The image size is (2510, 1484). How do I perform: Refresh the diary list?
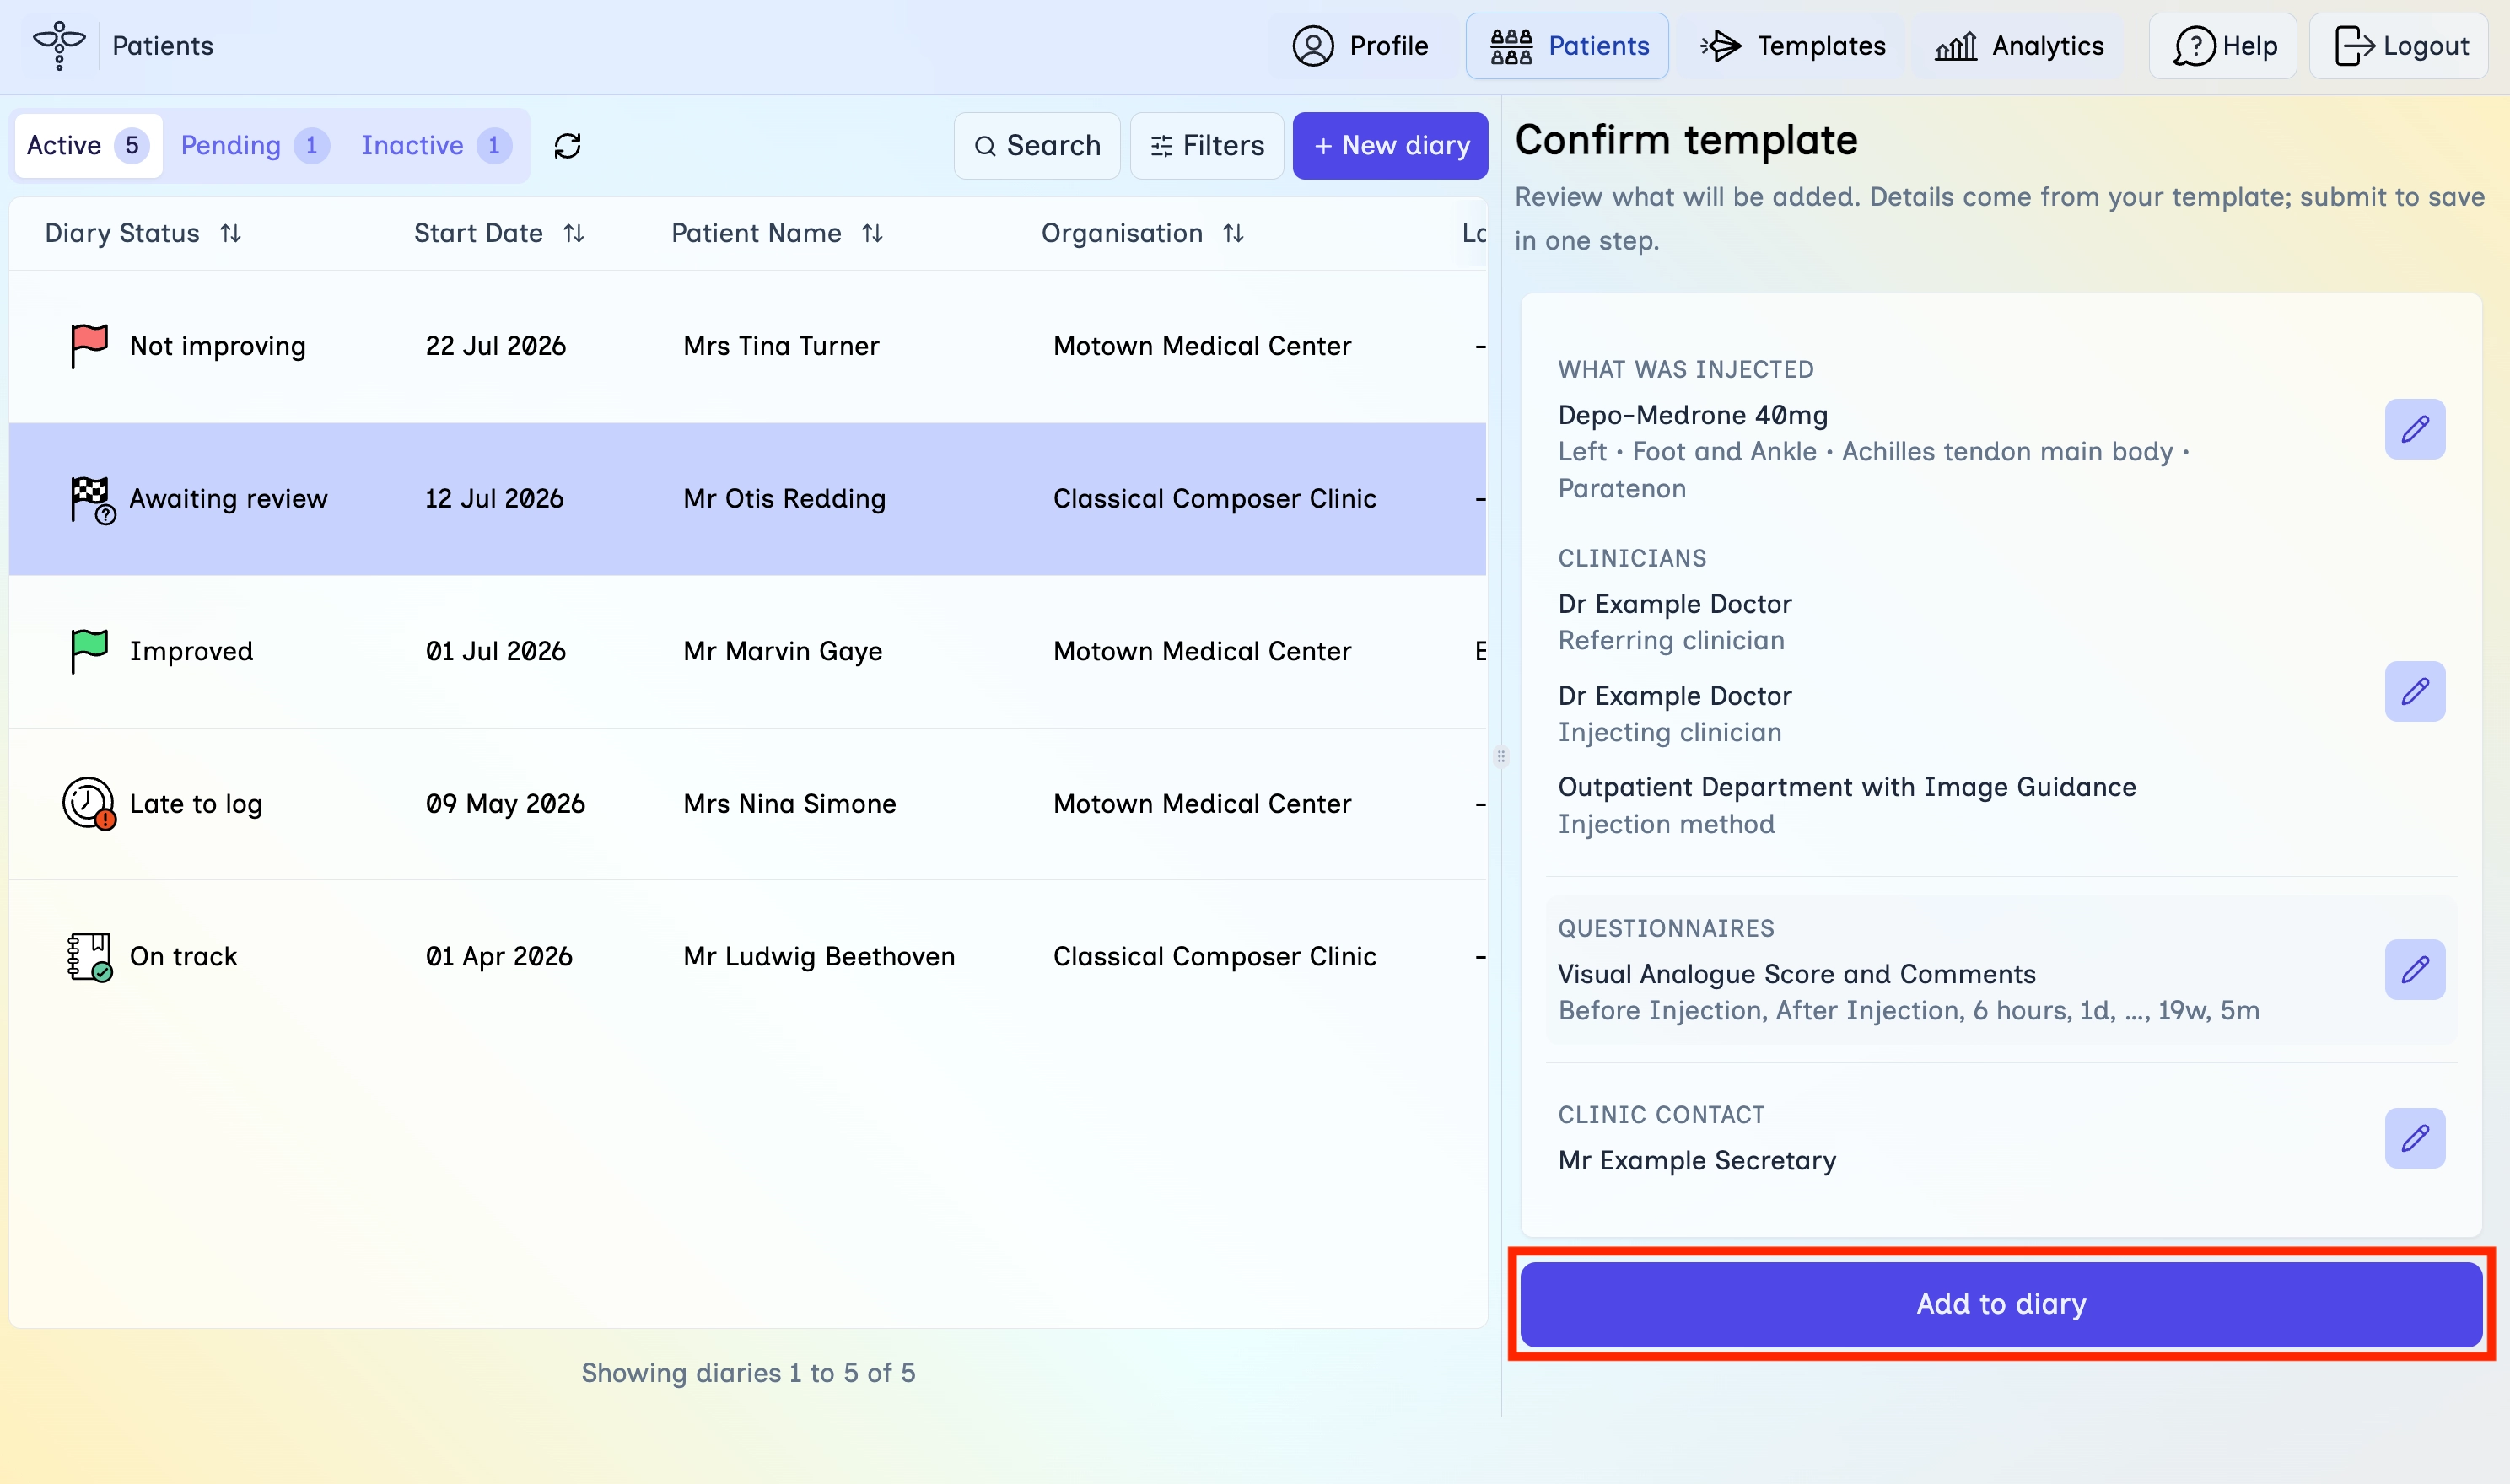(567, 146)
